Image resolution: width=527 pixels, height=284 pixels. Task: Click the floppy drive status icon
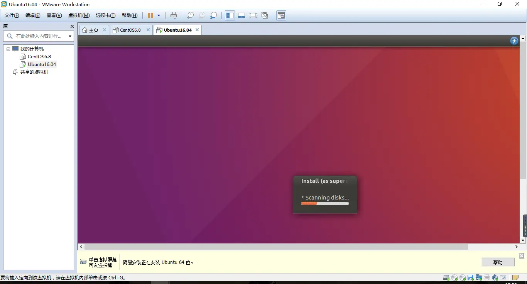coord(470,277)
